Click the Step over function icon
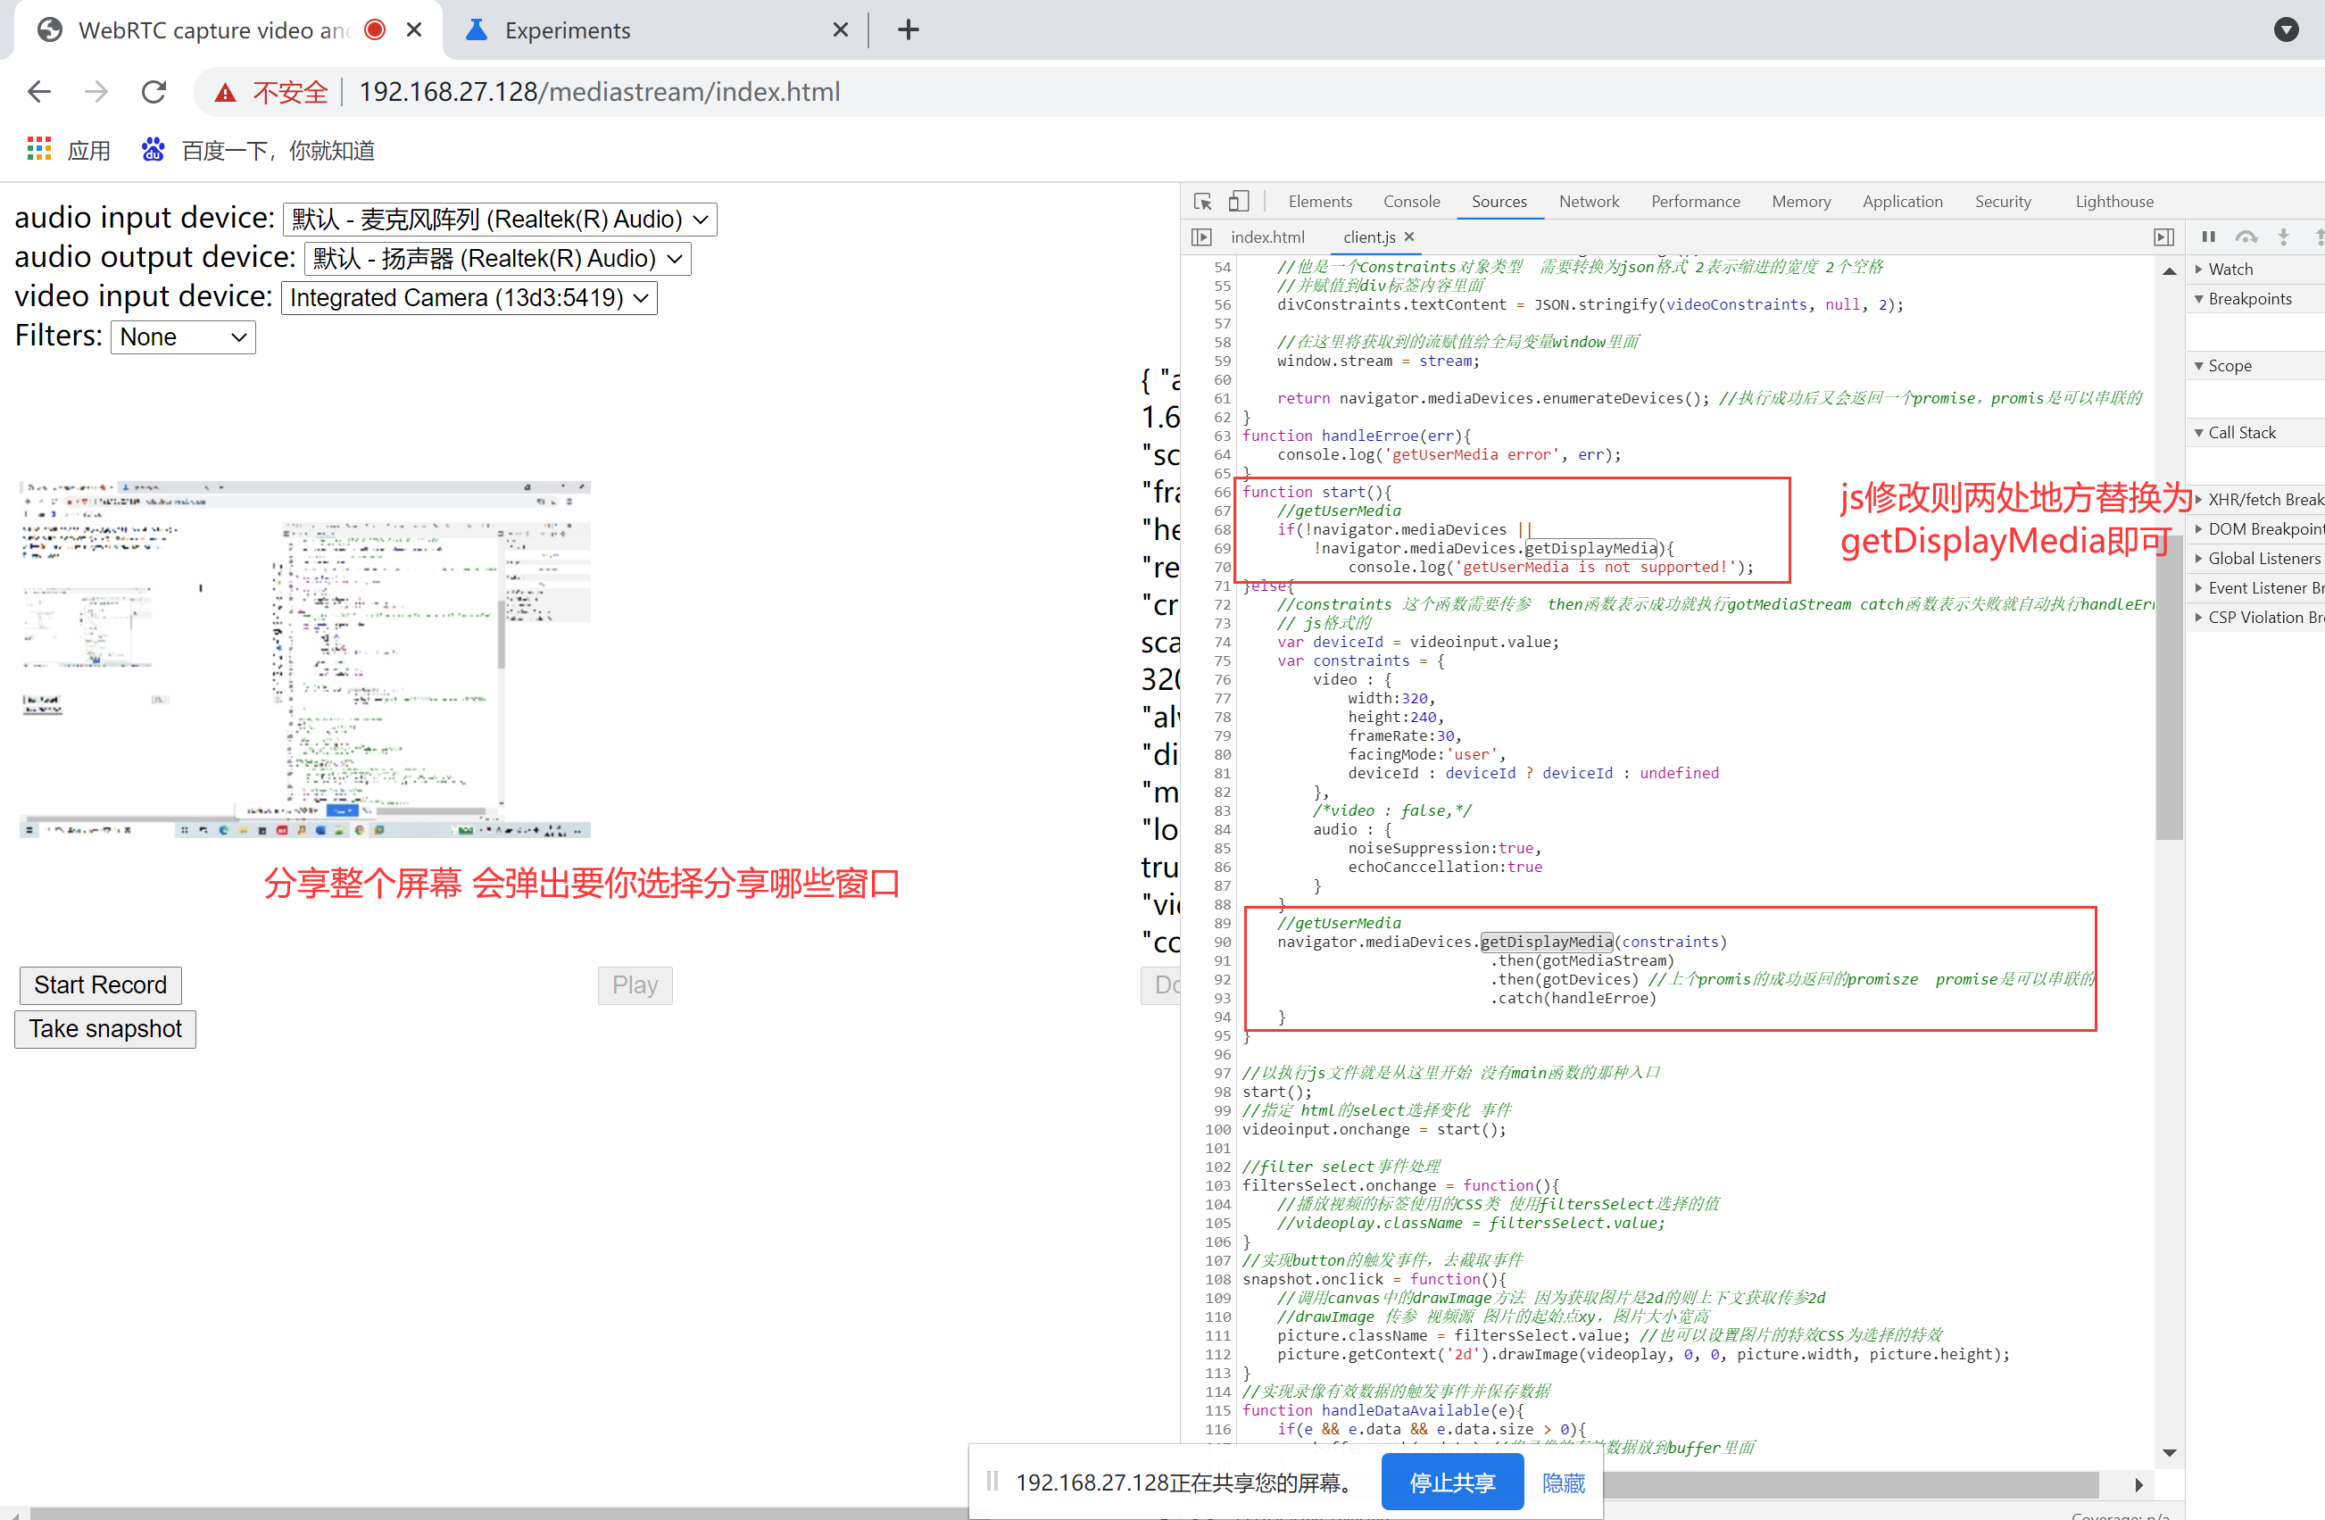 [x=2246, y=237]
